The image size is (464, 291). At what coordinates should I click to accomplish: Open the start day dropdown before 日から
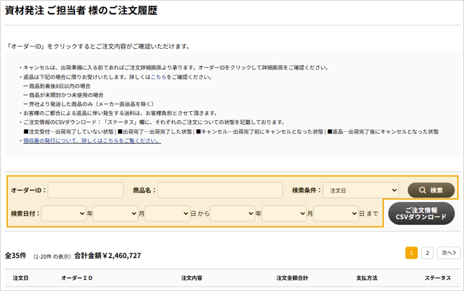[x=167, y=214]
